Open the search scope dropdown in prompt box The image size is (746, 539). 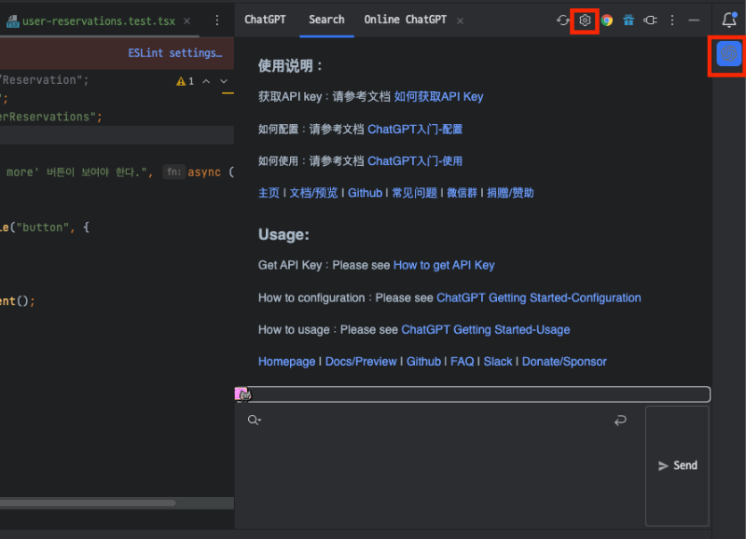tap(254, 420)
